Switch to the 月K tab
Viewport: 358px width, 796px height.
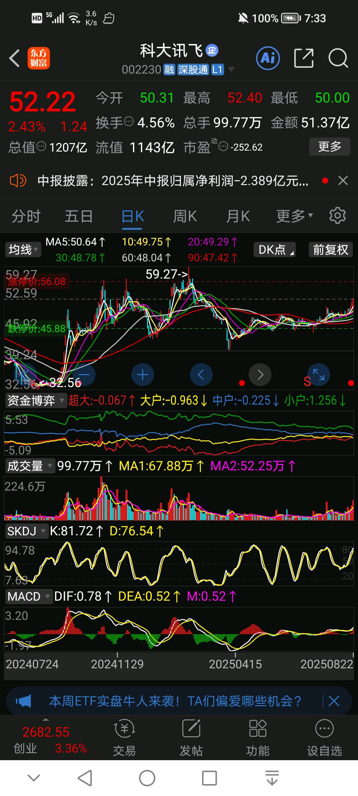[x=238, y=217]
